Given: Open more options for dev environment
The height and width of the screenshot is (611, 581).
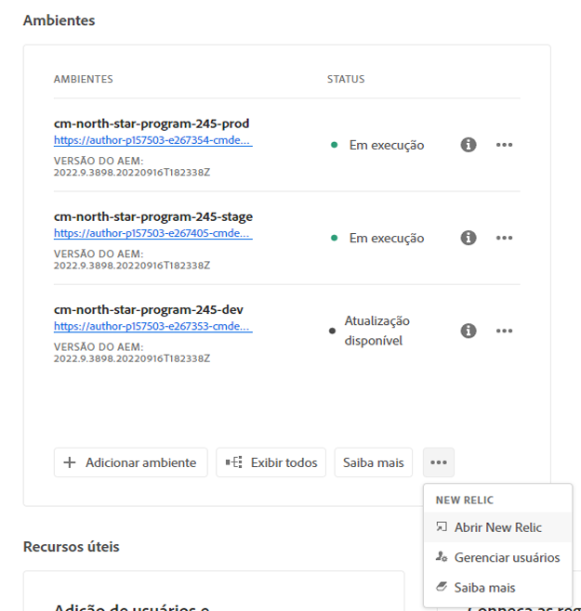Looking at the screenshot, I should (504, 331).
